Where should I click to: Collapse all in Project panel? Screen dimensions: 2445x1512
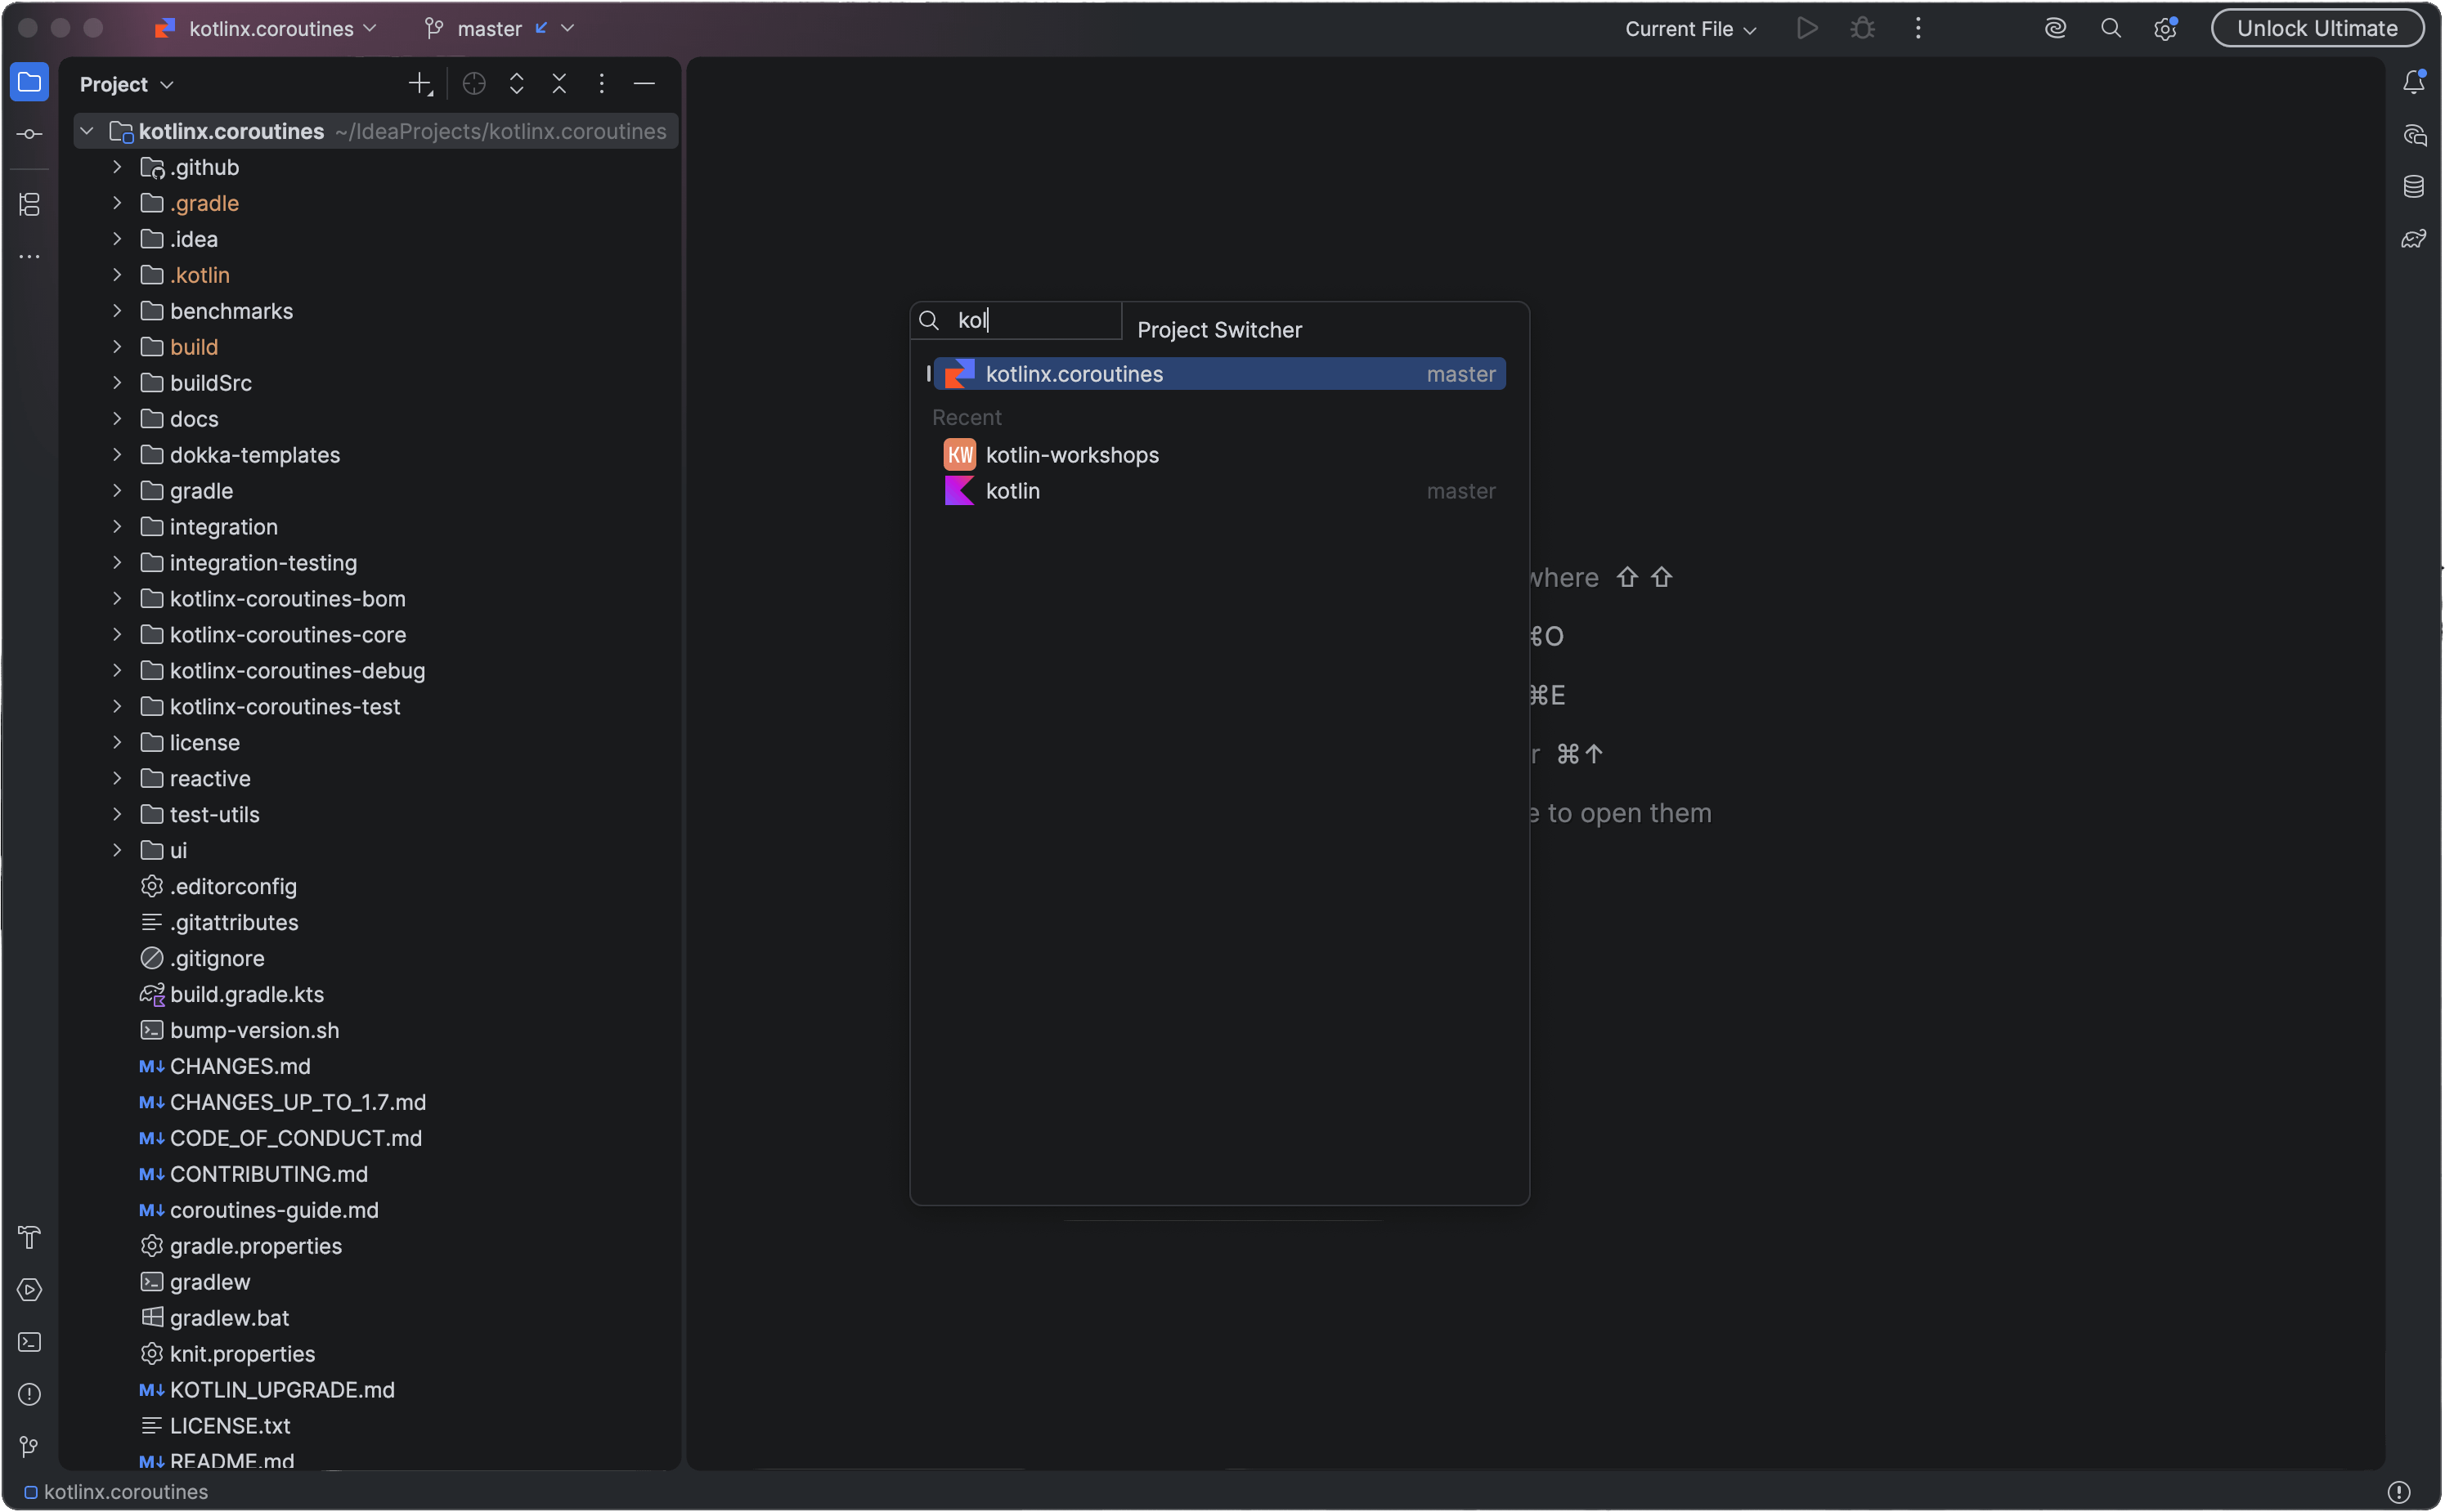tap(559, 84)
